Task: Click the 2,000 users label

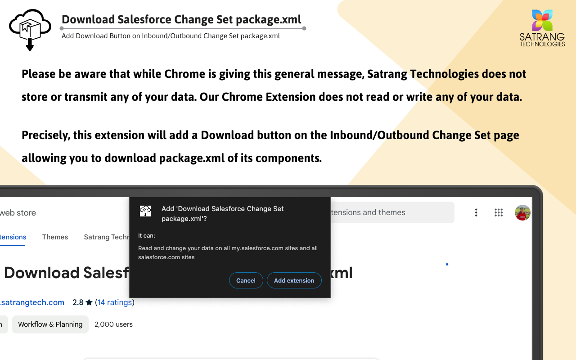Action: point(113,324)
